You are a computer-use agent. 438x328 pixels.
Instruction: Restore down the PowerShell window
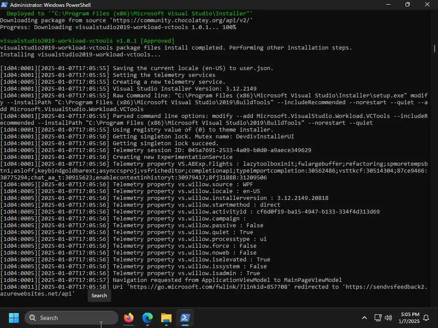408,5
